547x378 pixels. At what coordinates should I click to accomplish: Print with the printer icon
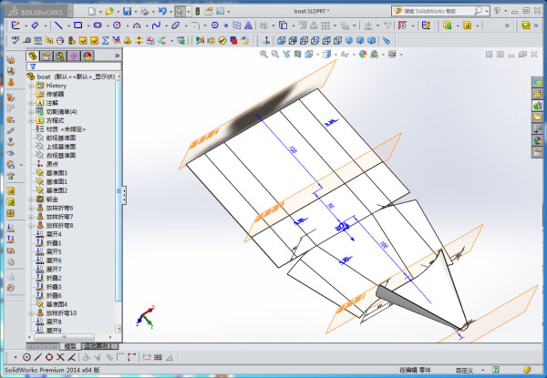pos(145,12)
